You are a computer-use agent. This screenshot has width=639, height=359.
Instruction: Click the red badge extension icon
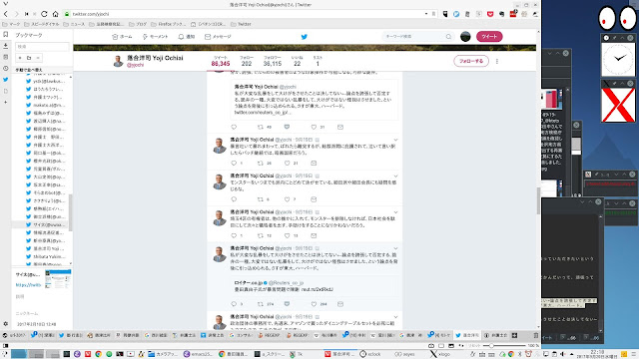(513, 14)
